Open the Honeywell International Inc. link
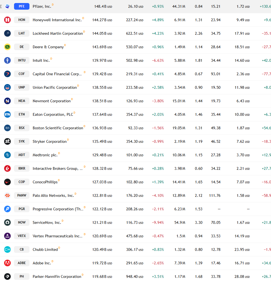 [x=57, y=20]
